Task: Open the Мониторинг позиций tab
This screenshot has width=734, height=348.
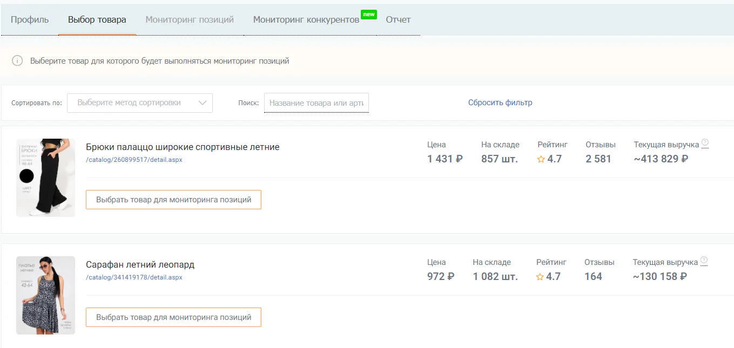Action: click(190, 19)
